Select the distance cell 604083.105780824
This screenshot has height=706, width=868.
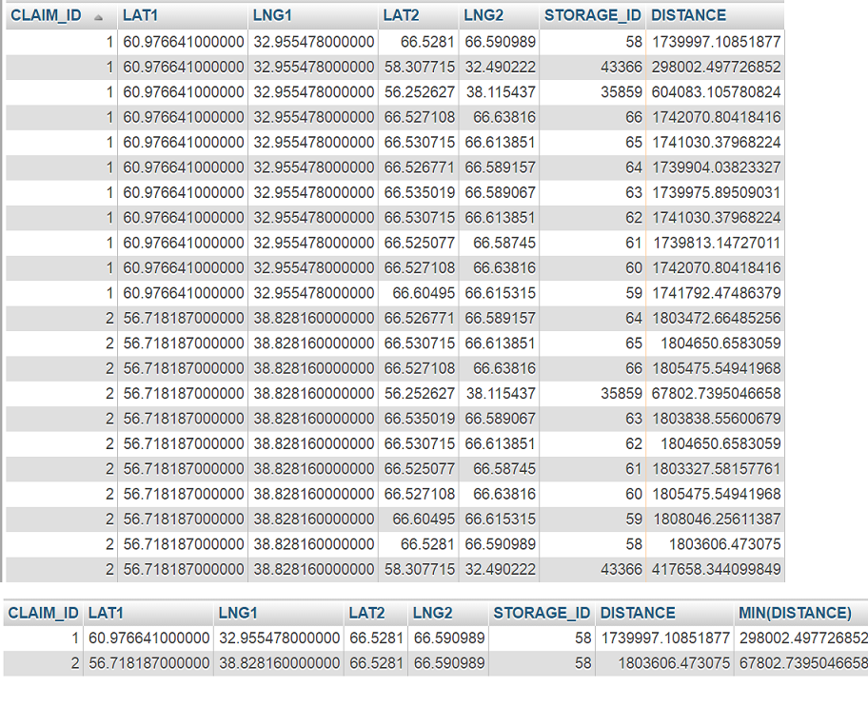716,92
